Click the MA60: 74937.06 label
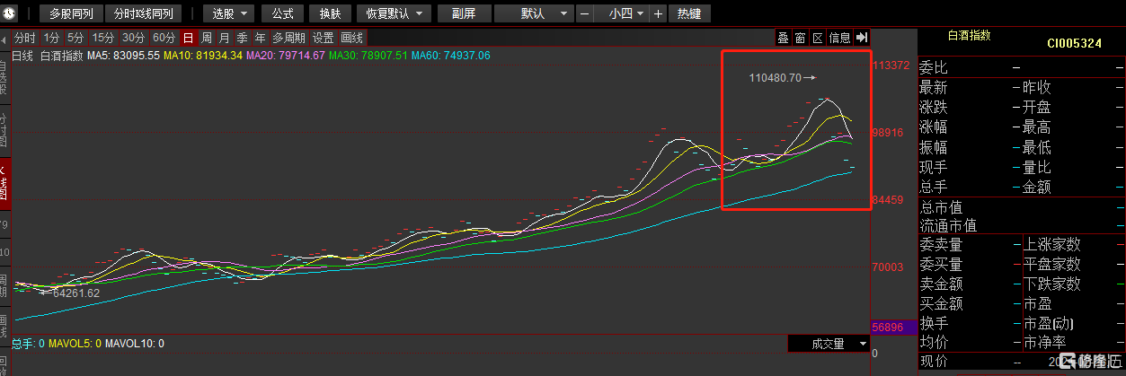This screenshot has height=376, width=1126. [x=451, y=56]
